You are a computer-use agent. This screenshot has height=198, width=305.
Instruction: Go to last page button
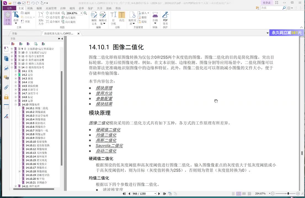coord(164,194)
